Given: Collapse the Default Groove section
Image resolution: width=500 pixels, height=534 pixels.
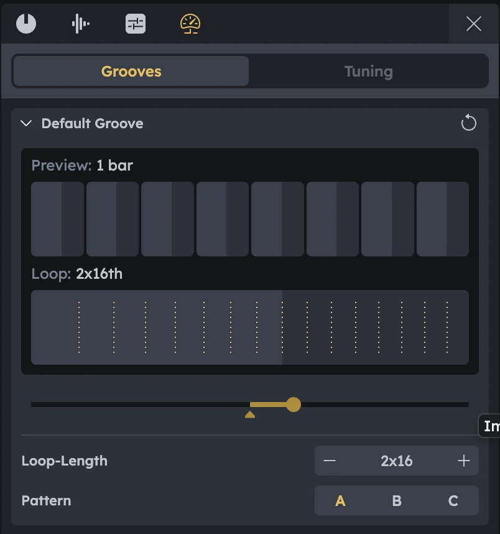Looking at the screenshot, I should tap(26, 123).
